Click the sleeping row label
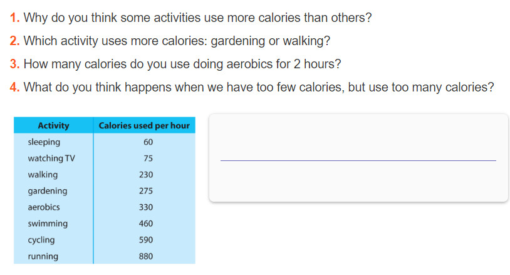Image resolution: width=510 pixels, height=275 pixels. pos(44,142)
